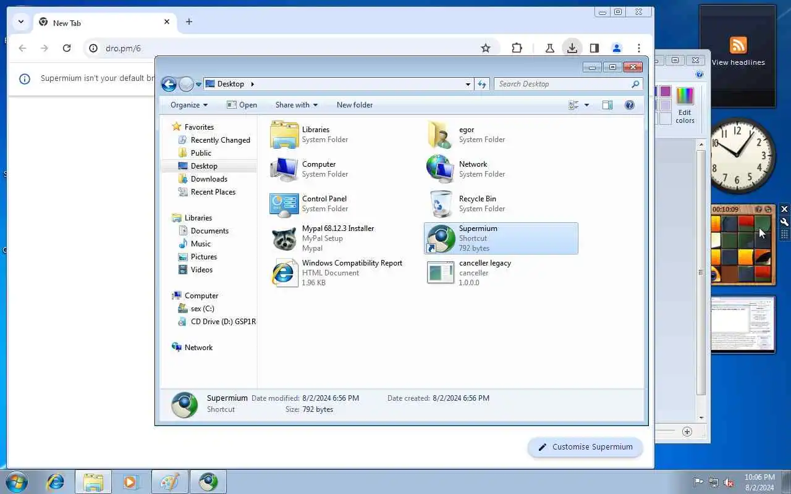Select the New Tab browser tab
The height and width of the screenshot is (494, 791).
coord(105,22)
